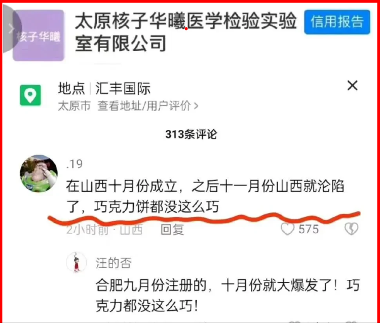
Task: Select the comment text about 巧克力饼
Action: 205,196
